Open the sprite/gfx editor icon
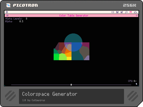 tap(117, 12)
